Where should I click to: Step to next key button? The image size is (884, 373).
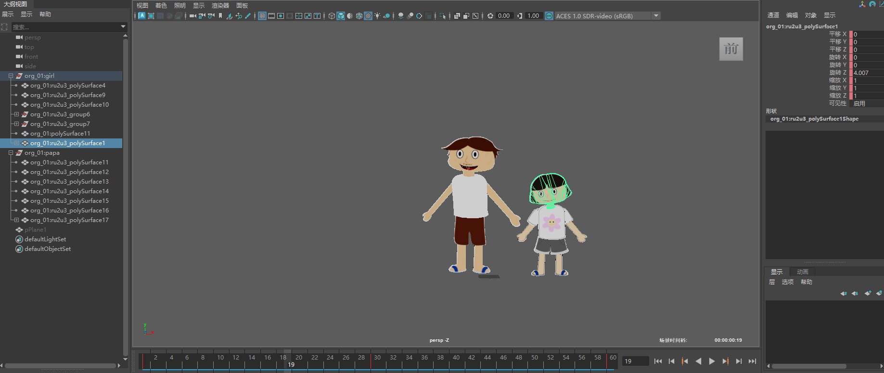[725, 361]
